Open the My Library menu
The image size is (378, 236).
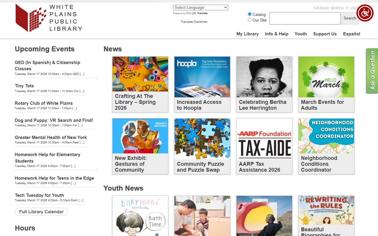[x=247, y=34]
